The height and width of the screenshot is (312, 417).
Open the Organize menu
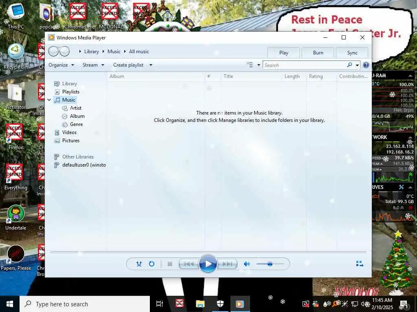point(61,65)
